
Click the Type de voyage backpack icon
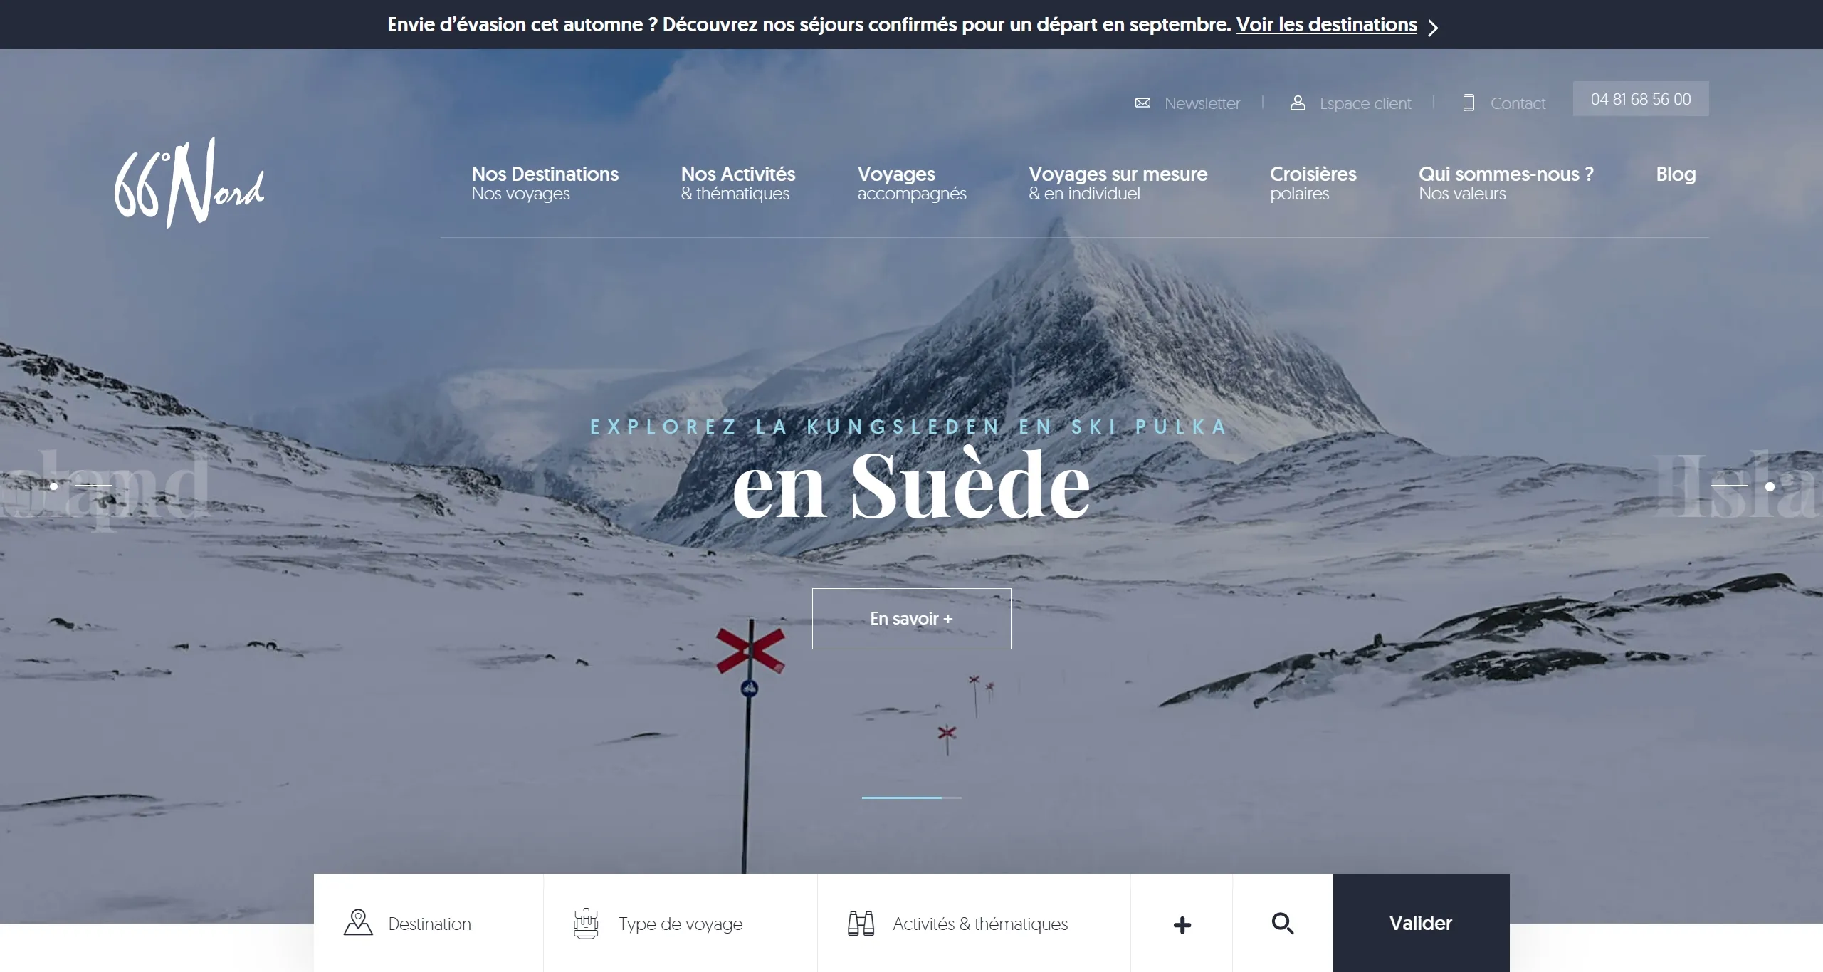coord(586,923)
